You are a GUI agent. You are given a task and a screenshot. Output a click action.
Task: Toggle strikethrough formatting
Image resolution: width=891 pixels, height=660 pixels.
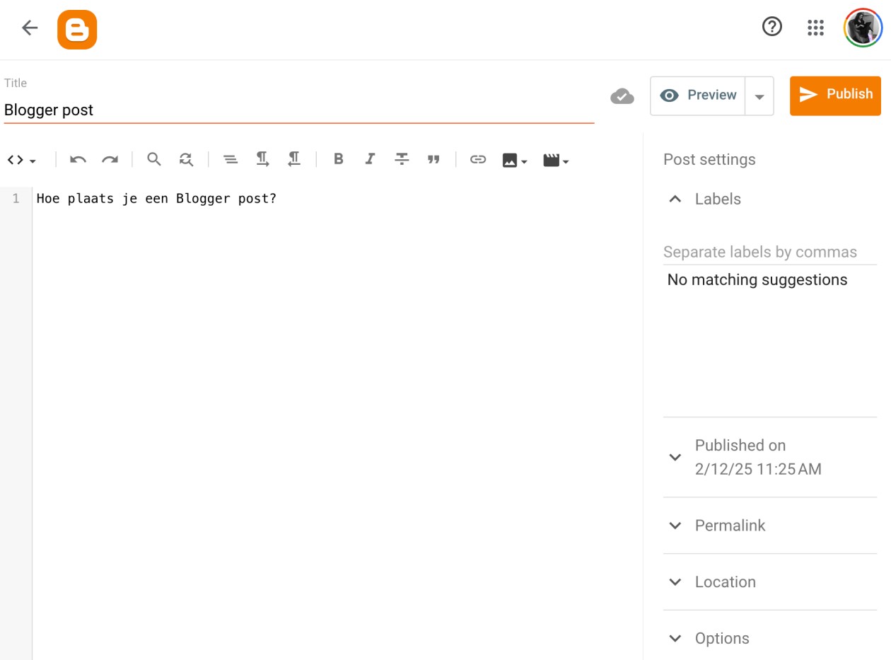(x=402, y=159)
